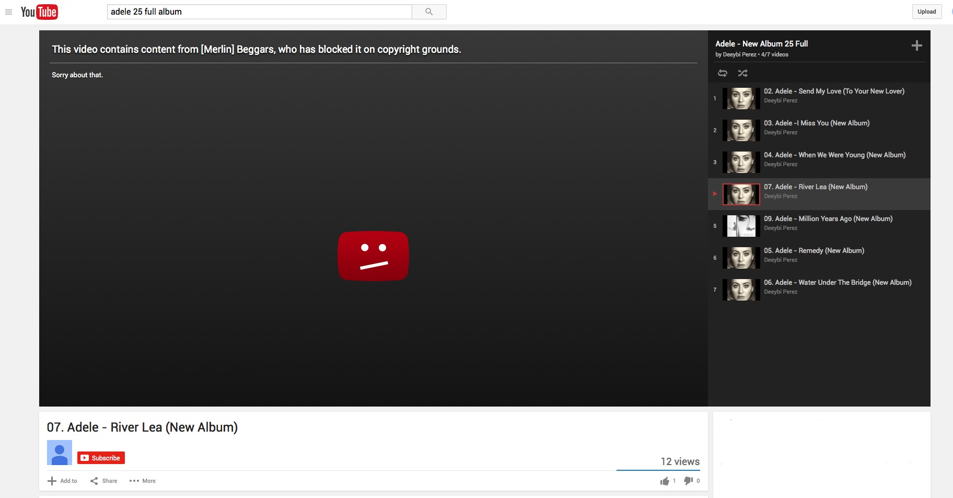Play '02. Adele - Send My Love' playlist item
This screenshot has height=498, width=953.
pos(819,99)
